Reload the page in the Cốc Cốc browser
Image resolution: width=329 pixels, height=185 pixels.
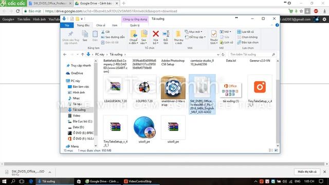coord(18,11)
